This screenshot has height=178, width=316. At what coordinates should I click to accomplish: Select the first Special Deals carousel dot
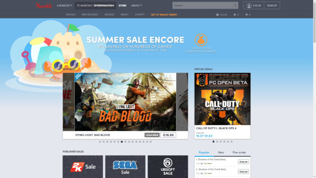tap(214, 141)
